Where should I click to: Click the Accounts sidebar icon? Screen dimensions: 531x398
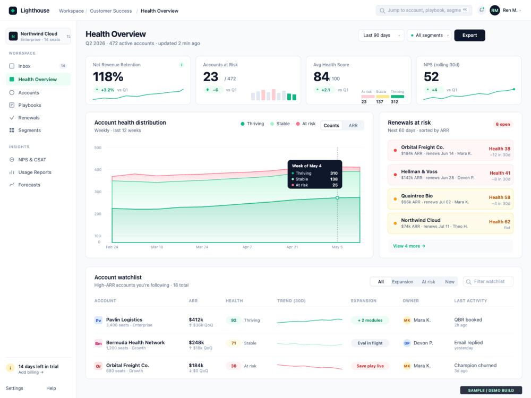12,92
